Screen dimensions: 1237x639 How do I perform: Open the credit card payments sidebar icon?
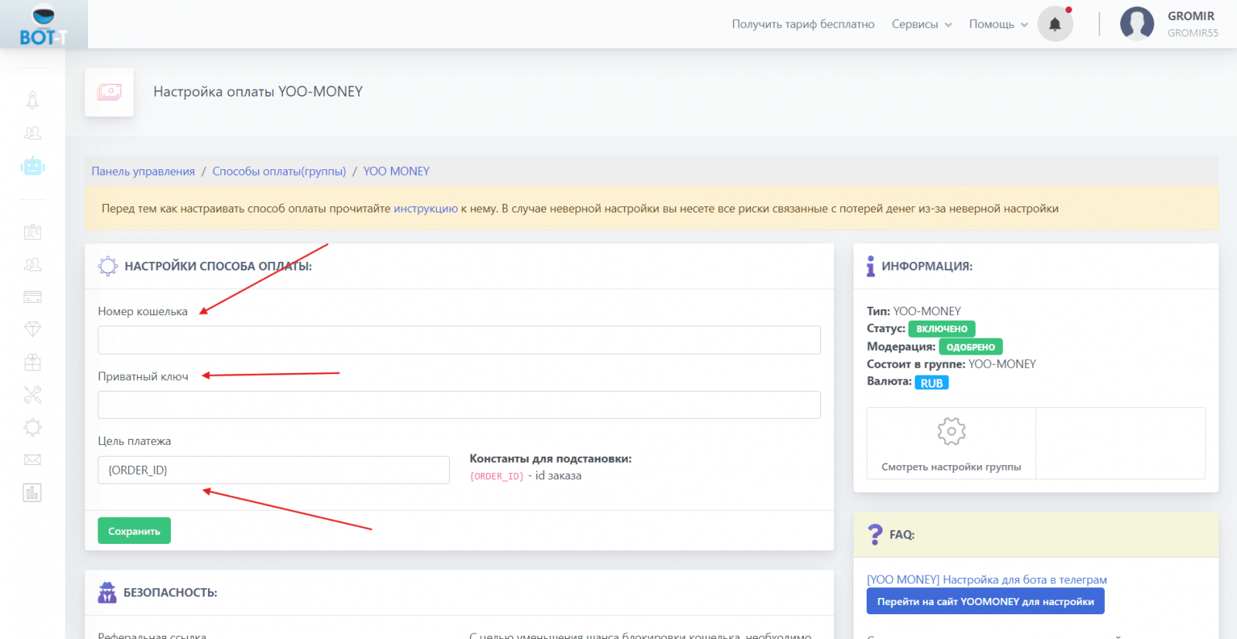tap(32, 297)
